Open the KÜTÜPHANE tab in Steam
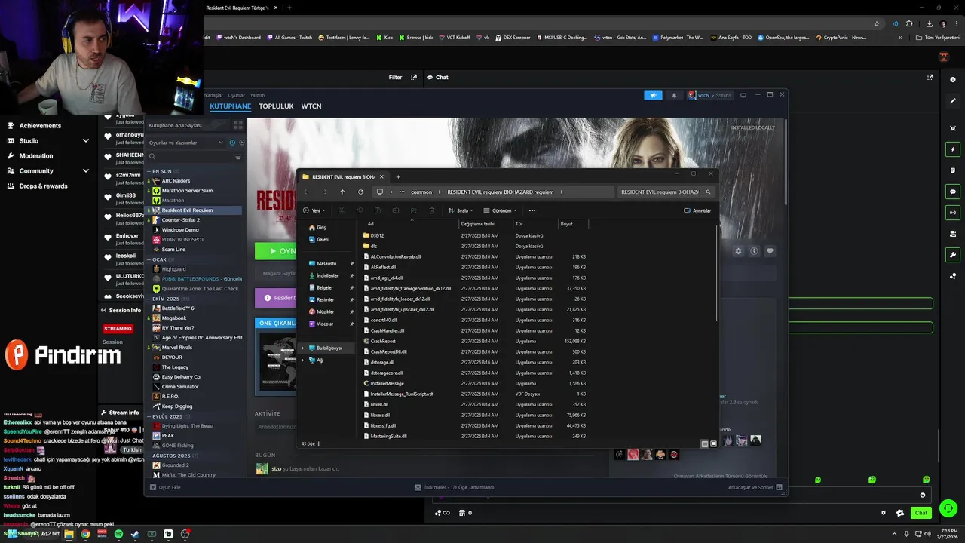 click(230, 106)
